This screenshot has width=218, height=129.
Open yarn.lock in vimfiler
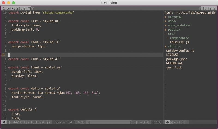tap(174, 67)
